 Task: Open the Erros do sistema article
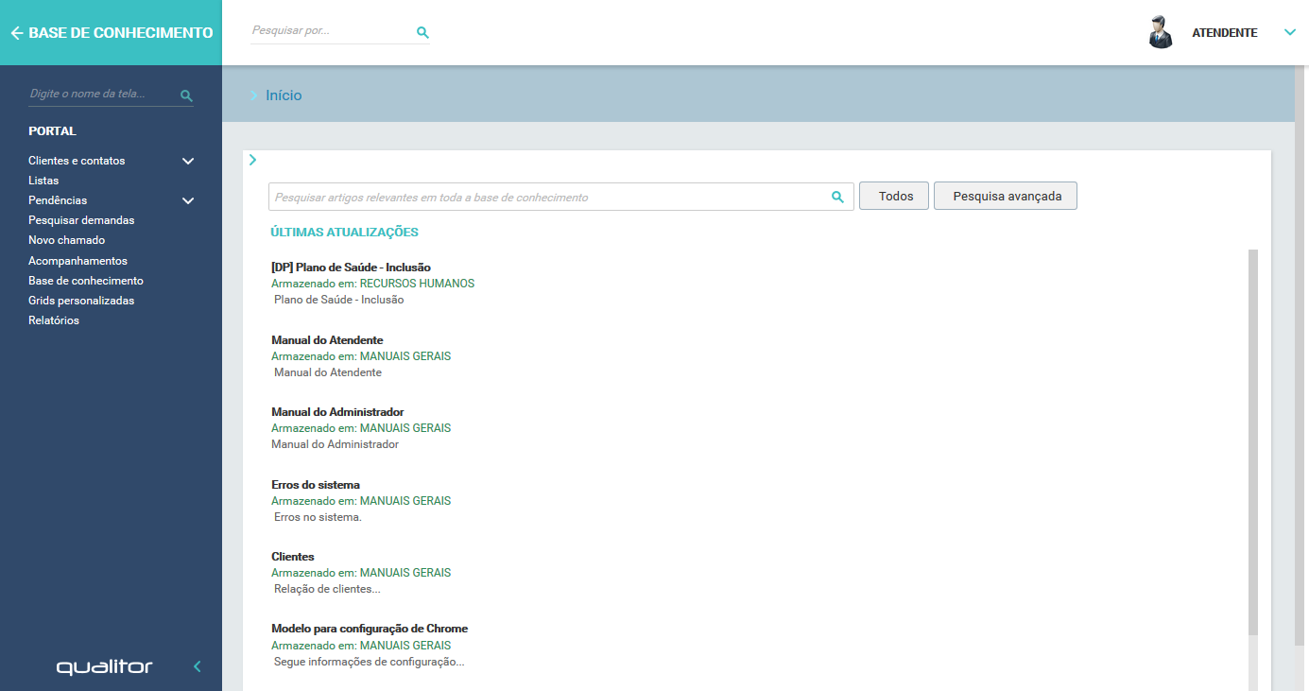316,485
